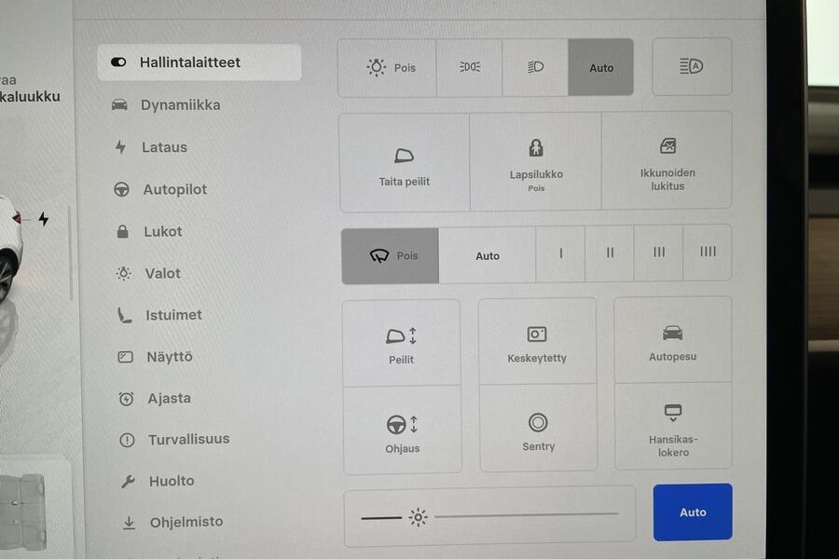The width and height of the screenshot is (839, 559).
Task: Set wipers to Auto mode
Action: (x=487, y=254)
